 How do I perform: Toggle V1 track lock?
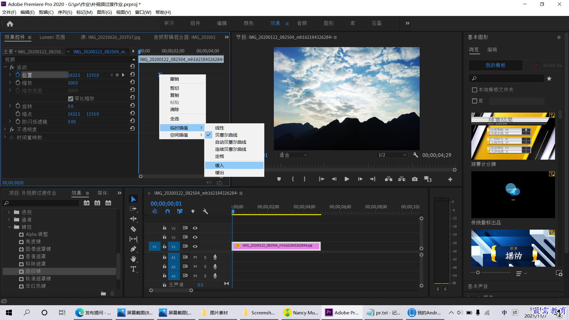click(x=164, y=246)
